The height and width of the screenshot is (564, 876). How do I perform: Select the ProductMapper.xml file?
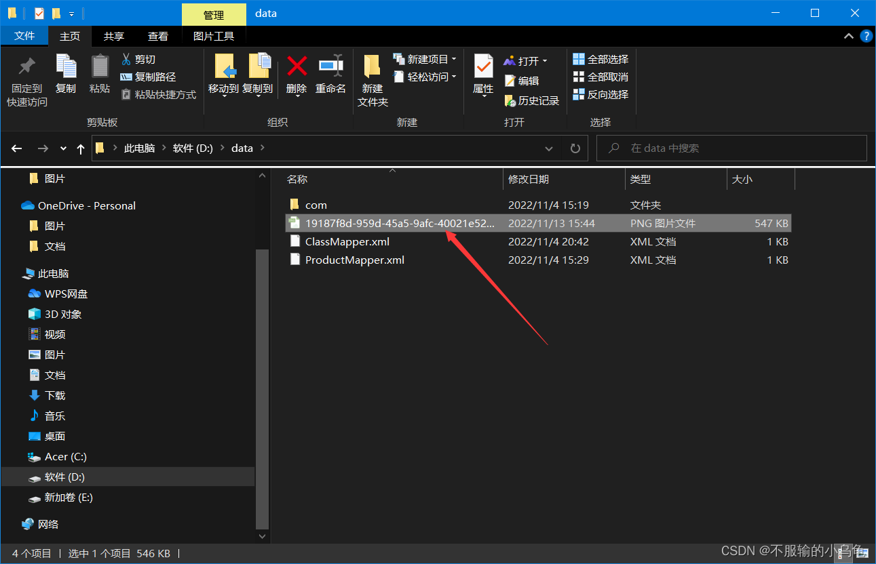click(x=538, y=260)
